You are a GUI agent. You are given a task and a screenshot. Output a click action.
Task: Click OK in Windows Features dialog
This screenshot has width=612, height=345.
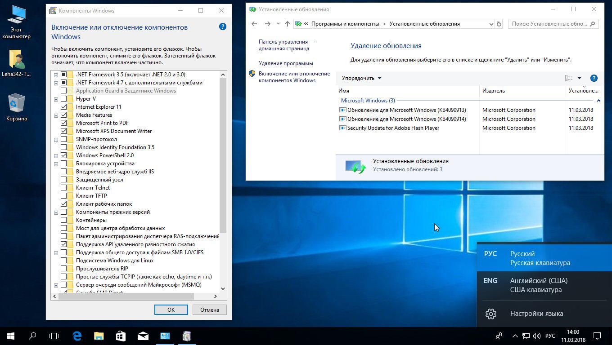[171, 310]
